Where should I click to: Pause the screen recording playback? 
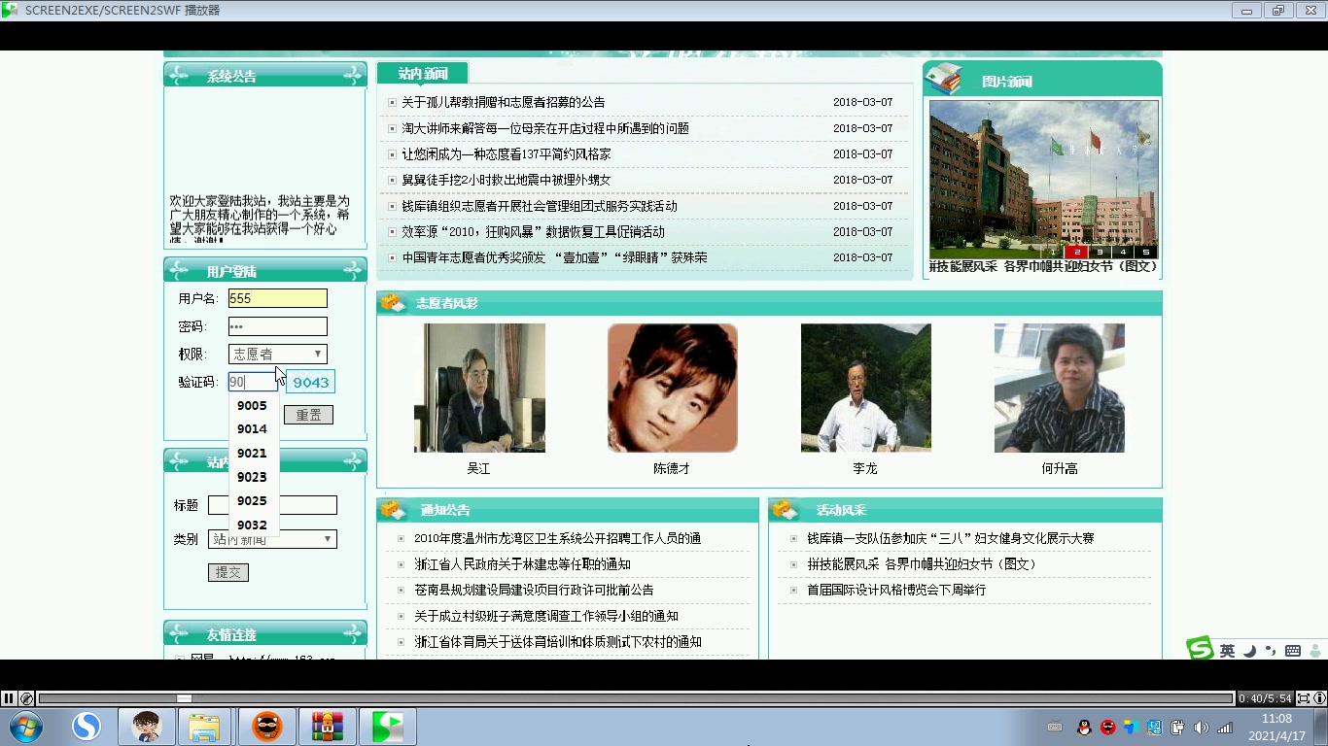point(9,698)
